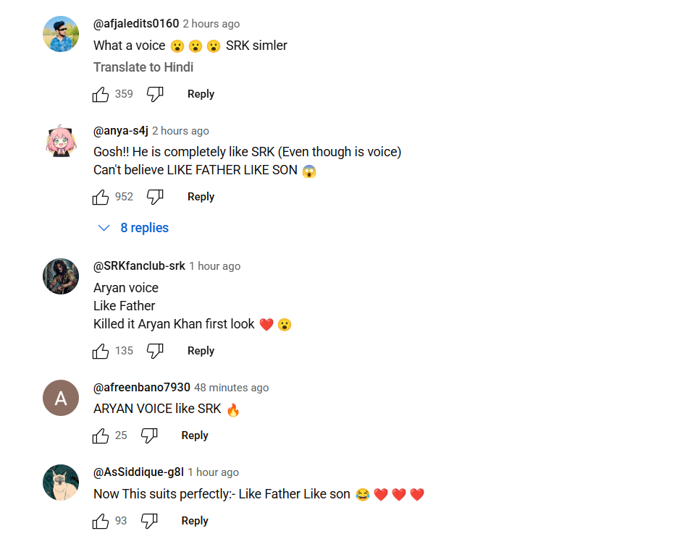
Task: Dislike the @anya-s4j comment
Action: tap(155, 197)
